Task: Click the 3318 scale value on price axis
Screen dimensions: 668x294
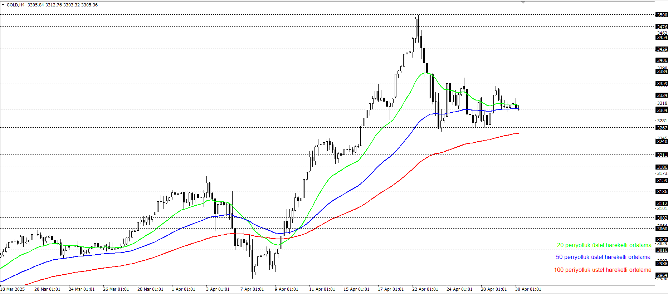Action: 662,103
